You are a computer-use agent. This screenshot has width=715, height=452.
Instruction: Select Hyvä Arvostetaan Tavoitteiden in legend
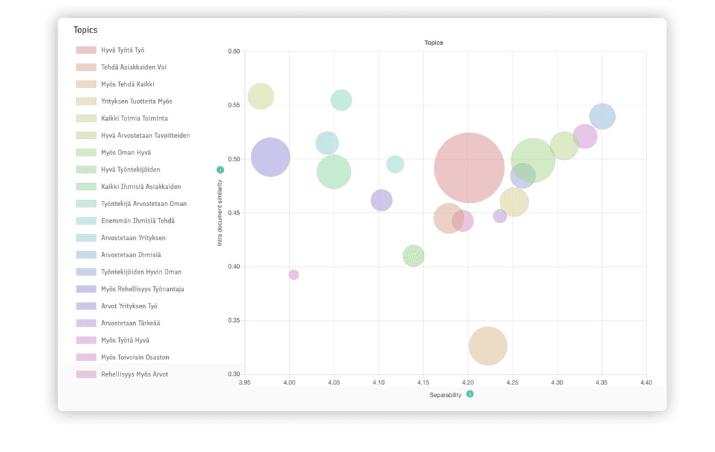coord(145,135)
